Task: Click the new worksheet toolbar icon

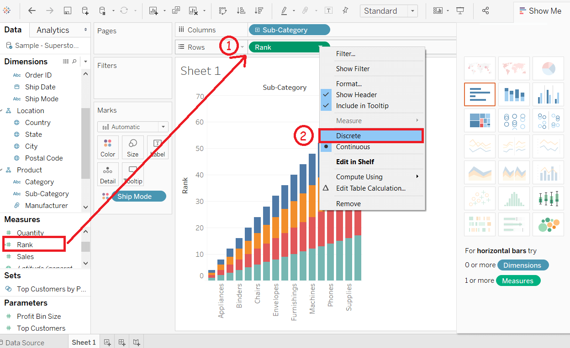Action: 153,10
